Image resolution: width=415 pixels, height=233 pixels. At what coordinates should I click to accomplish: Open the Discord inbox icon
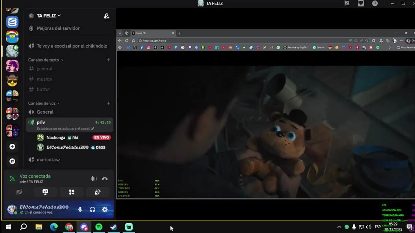tap(361, 3)
